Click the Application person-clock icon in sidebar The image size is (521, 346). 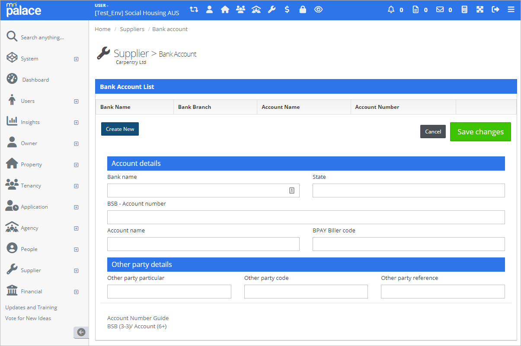point(12,206)
